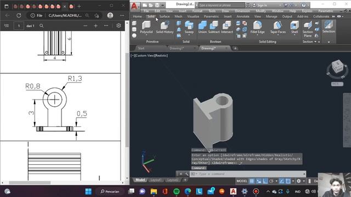Close the command line with X icon

(181, 174)
